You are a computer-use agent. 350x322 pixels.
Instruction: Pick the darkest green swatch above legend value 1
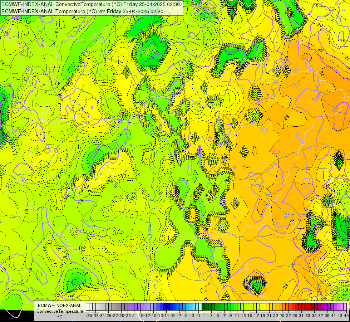(203, 307)
